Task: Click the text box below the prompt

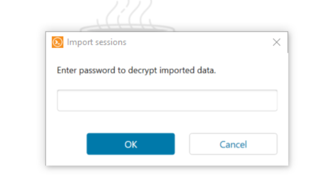Action: [x=167, y=100]
